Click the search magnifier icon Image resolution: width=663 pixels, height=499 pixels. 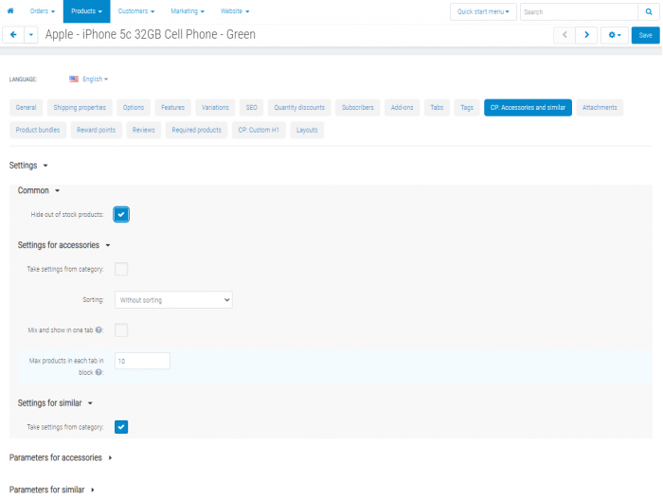click(x=649, y=12)
